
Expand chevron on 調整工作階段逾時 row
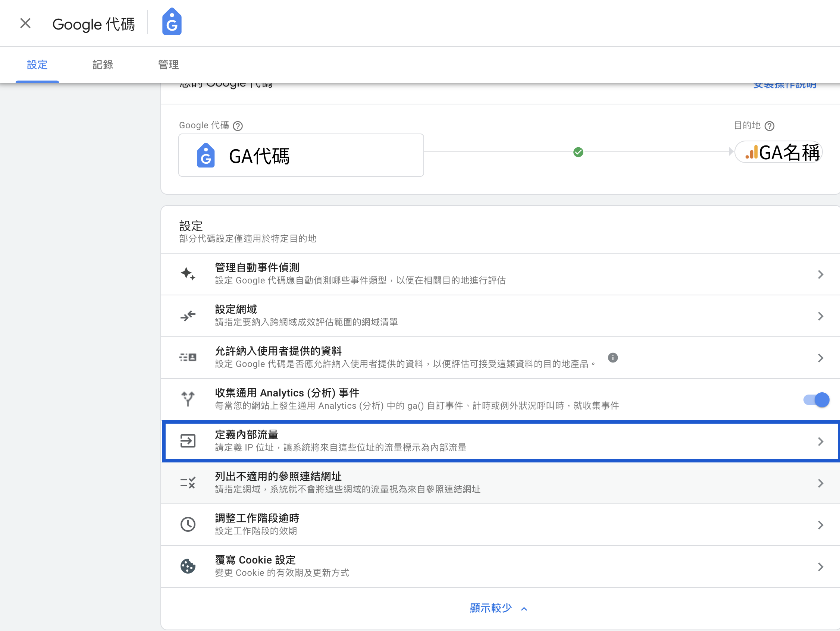[x=821, y=525]
